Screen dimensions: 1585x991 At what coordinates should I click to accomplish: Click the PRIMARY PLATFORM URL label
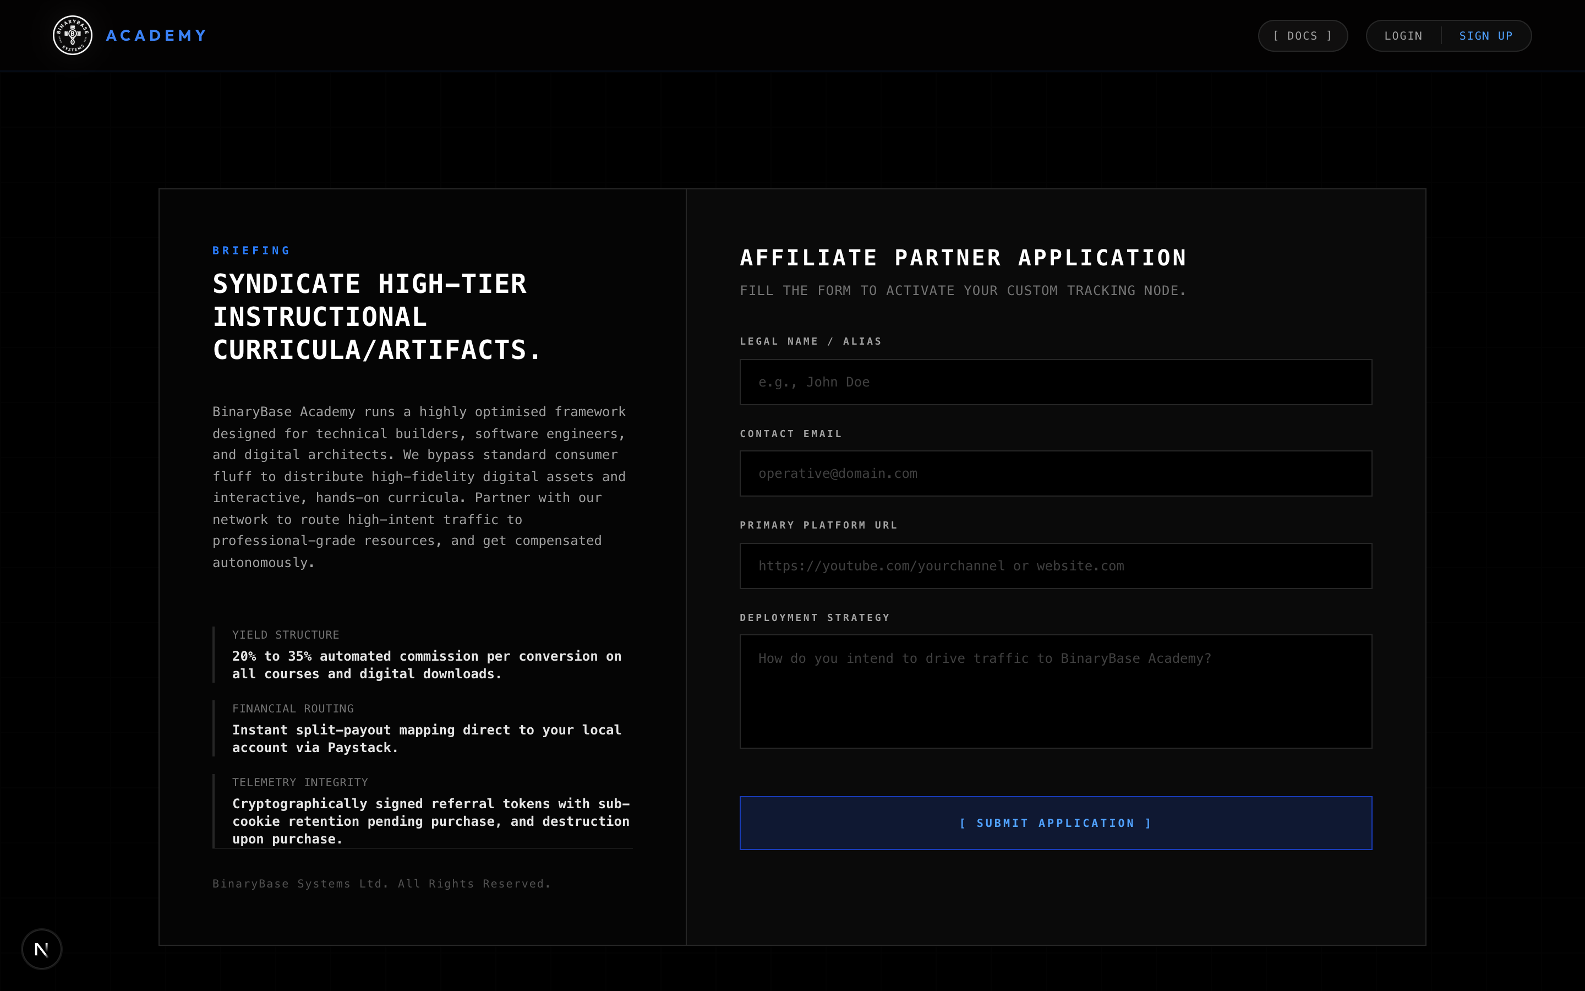click(x=819, y=525)
